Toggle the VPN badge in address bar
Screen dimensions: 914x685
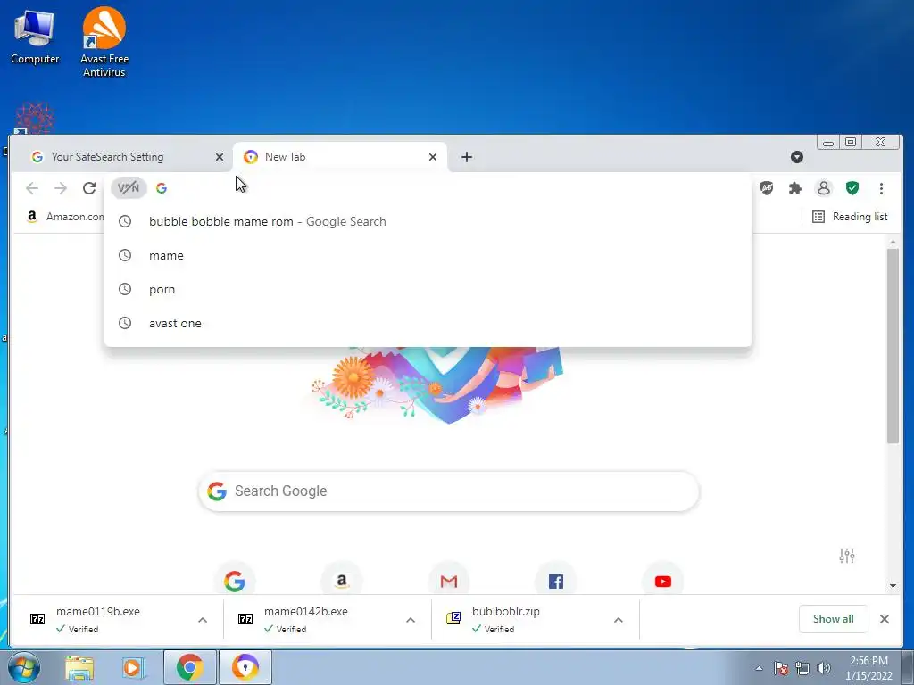pyautogui.click(x=129, y=188)
